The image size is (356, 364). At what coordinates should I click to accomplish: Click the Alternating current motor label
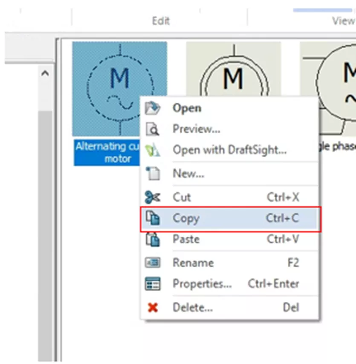click(107, 153)
